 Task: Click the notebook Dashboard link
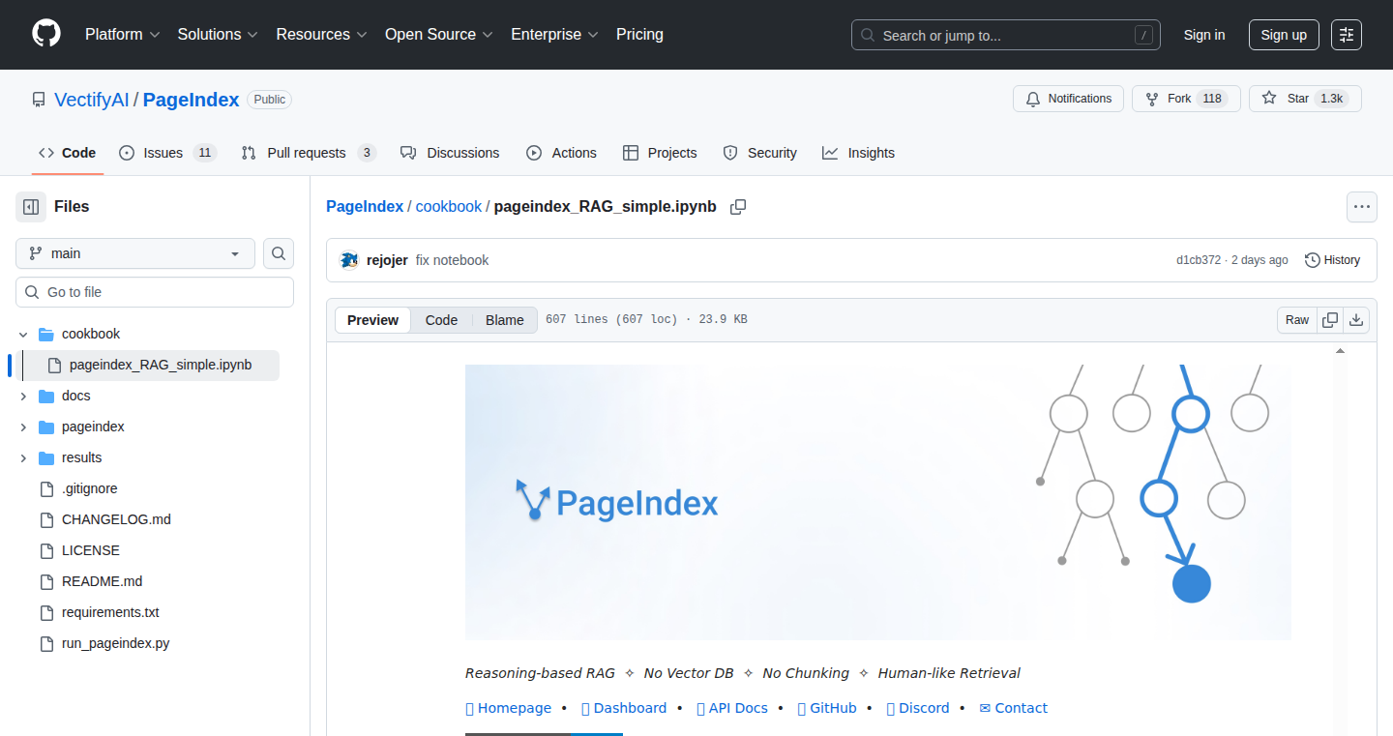(x=624, y=708)
